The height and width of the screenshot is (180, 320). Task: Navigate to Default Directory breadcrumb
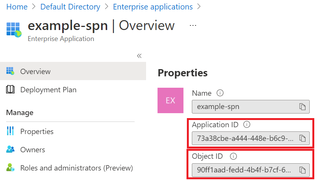[70, 7]
